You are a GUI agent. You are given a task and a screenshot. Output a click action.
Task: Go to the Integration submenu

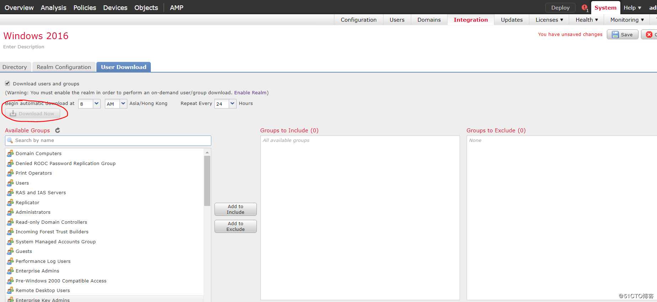click(x=471, y=20)
